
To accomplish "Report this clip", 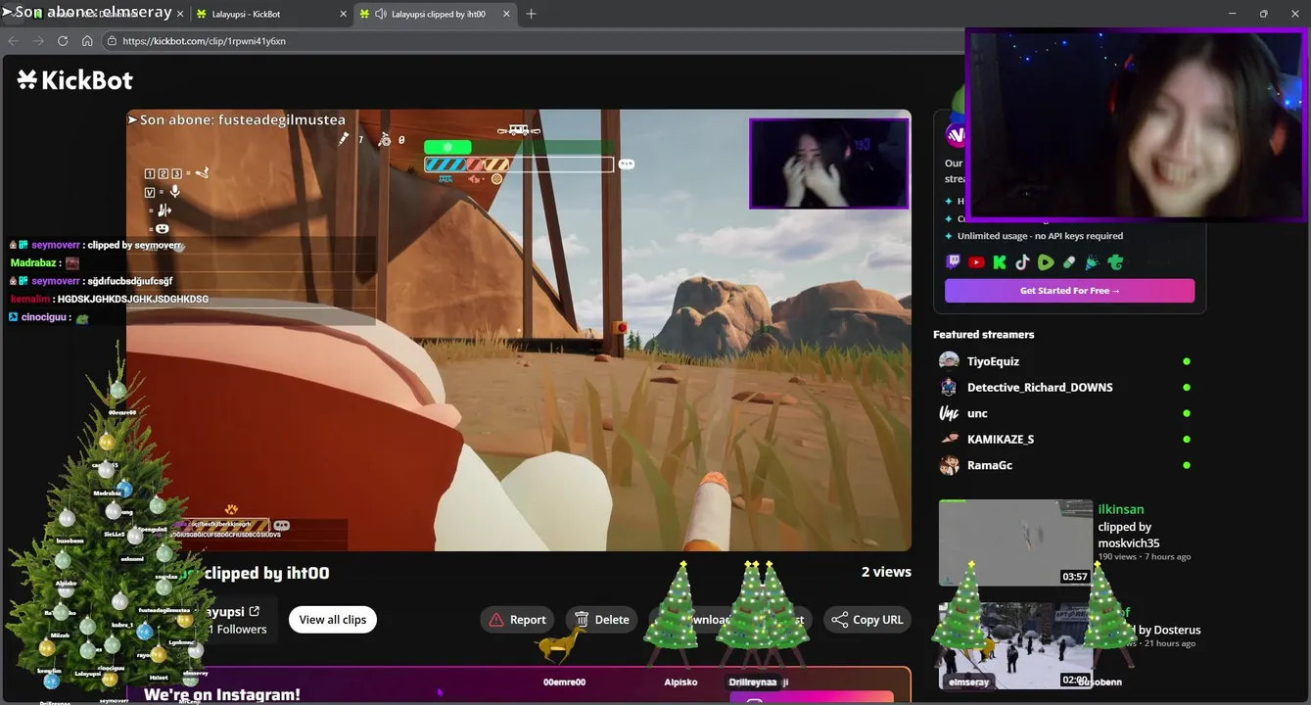I will point(517,620).
